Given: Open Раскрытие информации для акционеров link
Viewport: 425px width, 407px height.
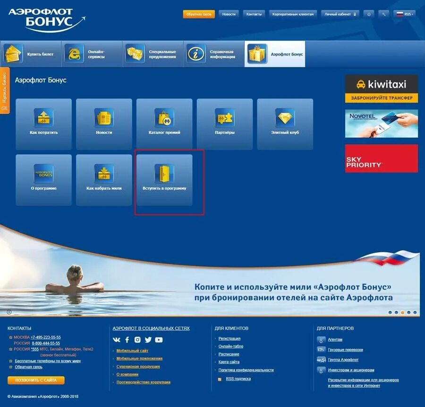Looking at the screenshot, I should point(363,382).
